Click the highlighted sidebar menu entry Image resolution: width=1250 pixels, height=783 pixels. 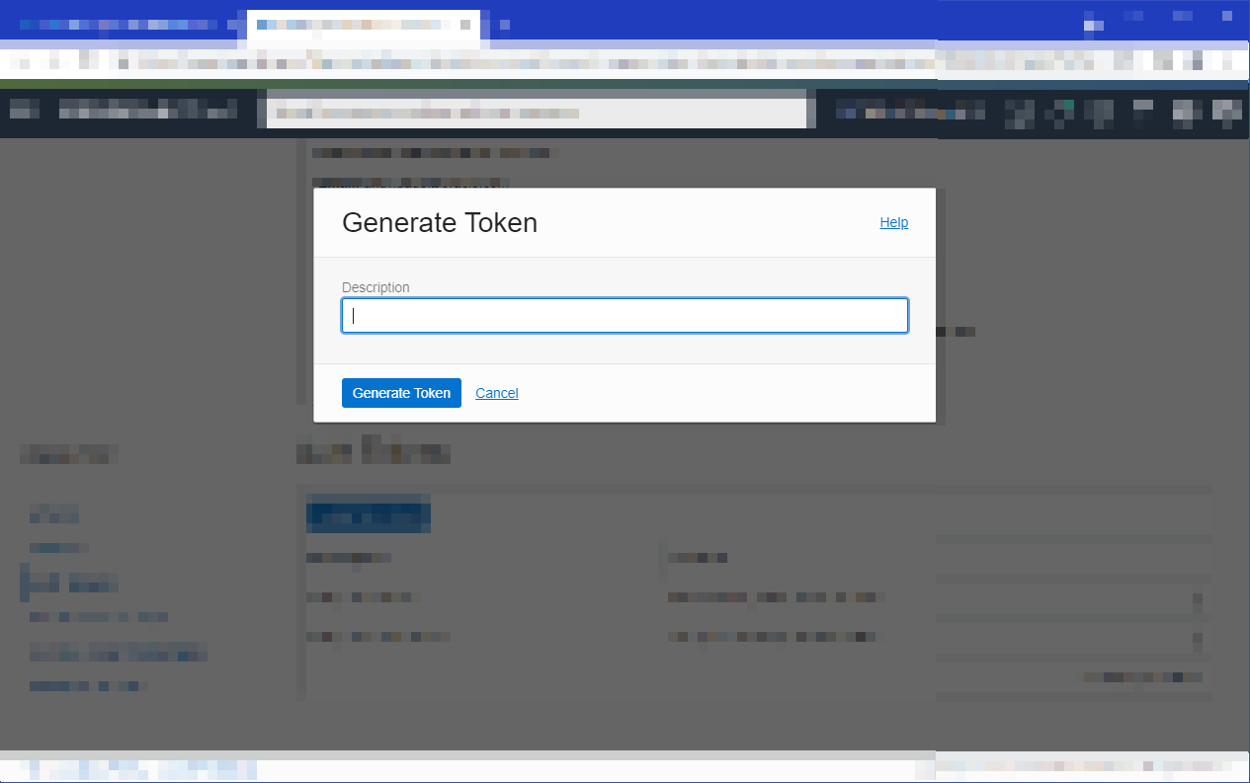[69, 583]
